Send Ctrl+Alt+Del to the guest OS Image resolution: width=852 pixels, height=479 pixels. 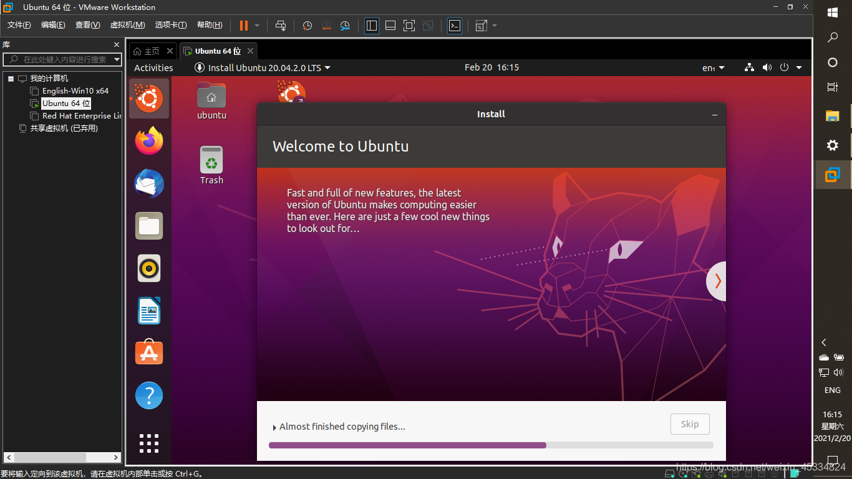281,26
